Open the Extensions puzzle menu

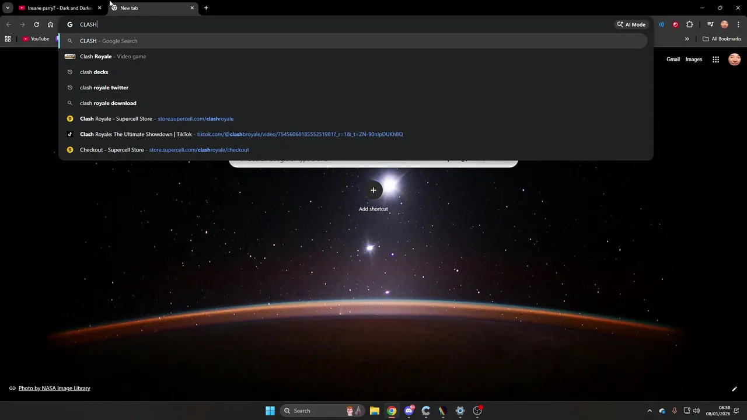[689, 24]
